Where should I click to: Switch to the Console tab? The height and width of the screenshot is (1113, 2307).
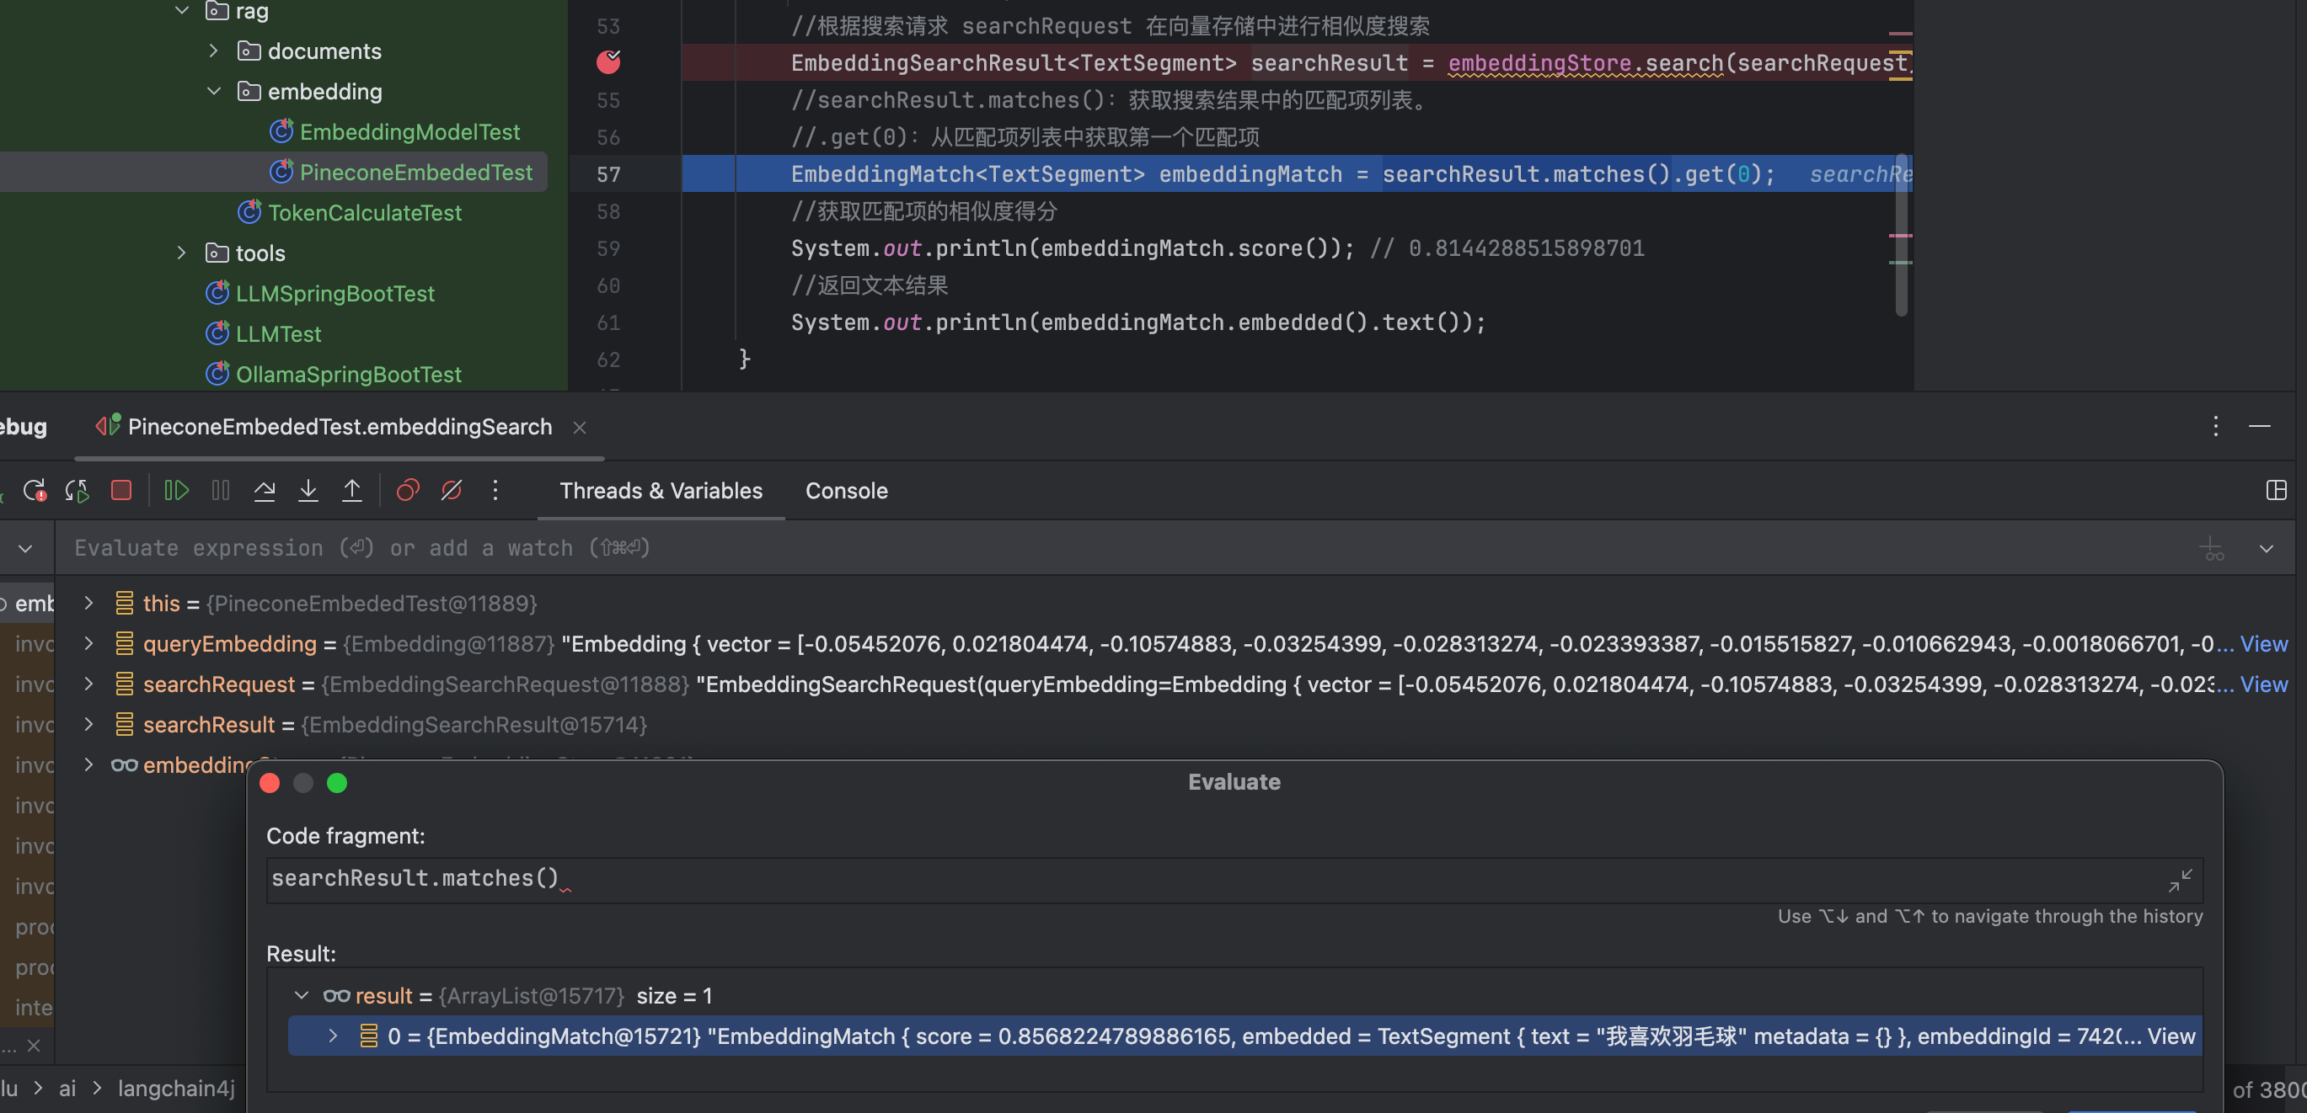846,490
